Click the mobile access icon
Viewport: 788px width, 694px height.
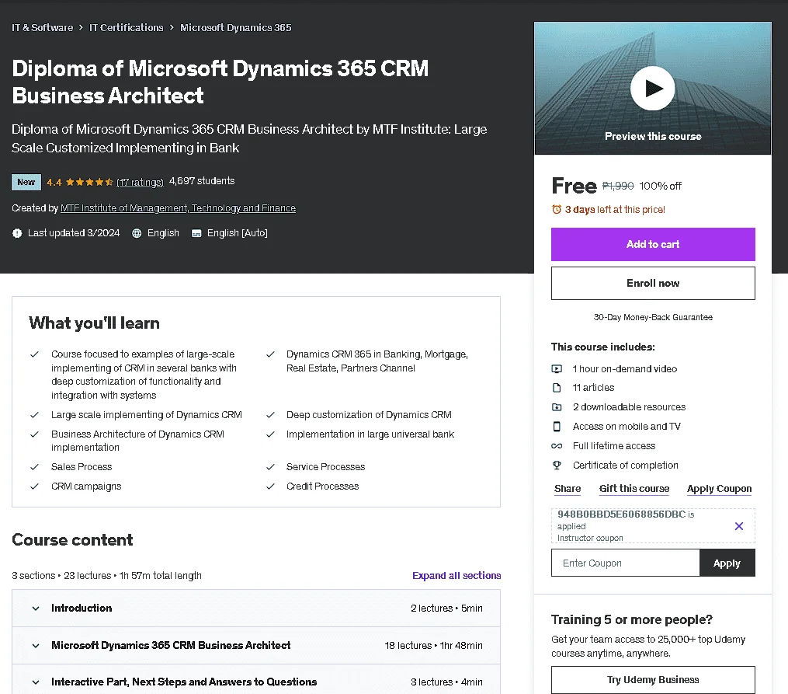[557, 427]
